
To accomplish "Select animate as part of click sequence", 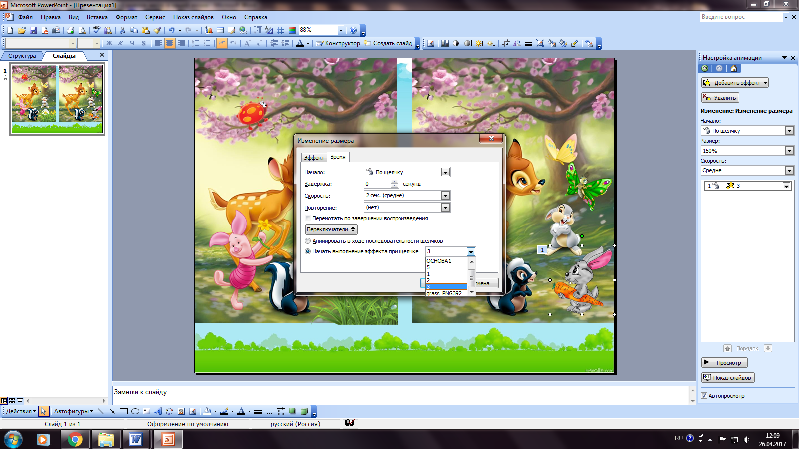I will (x=308, y=241).
